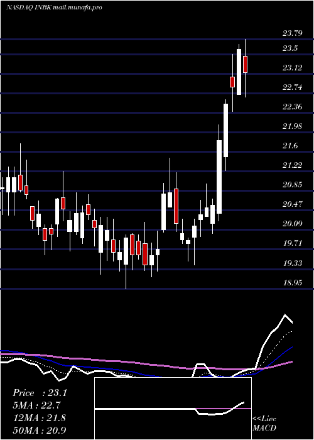Viewport: 314px width, 440px height.
Task: Click the 23.79 price level label
Action: click(293, 34)
